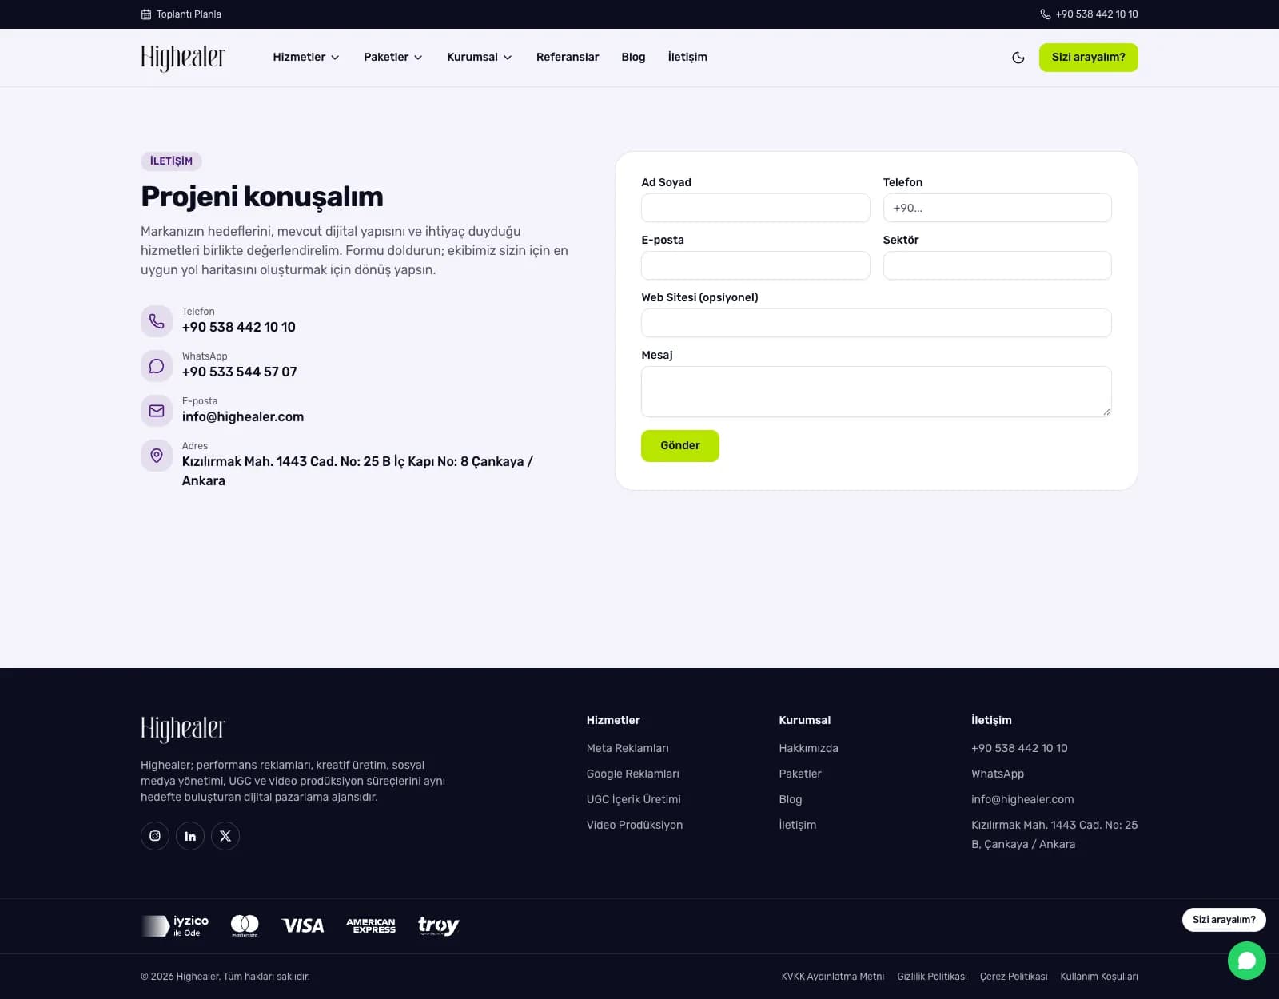Click info@highealer.com under E-posta heading
Image resolution: width=1279 pixels, height=999 pixels.
243,417
